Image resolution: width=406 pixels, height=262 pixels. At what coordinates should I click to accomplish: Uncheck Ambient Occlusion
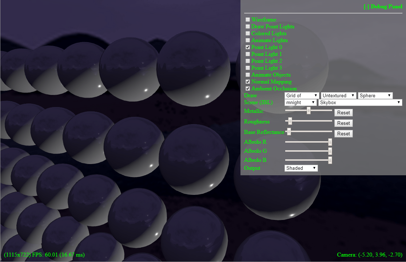[248, 89]
